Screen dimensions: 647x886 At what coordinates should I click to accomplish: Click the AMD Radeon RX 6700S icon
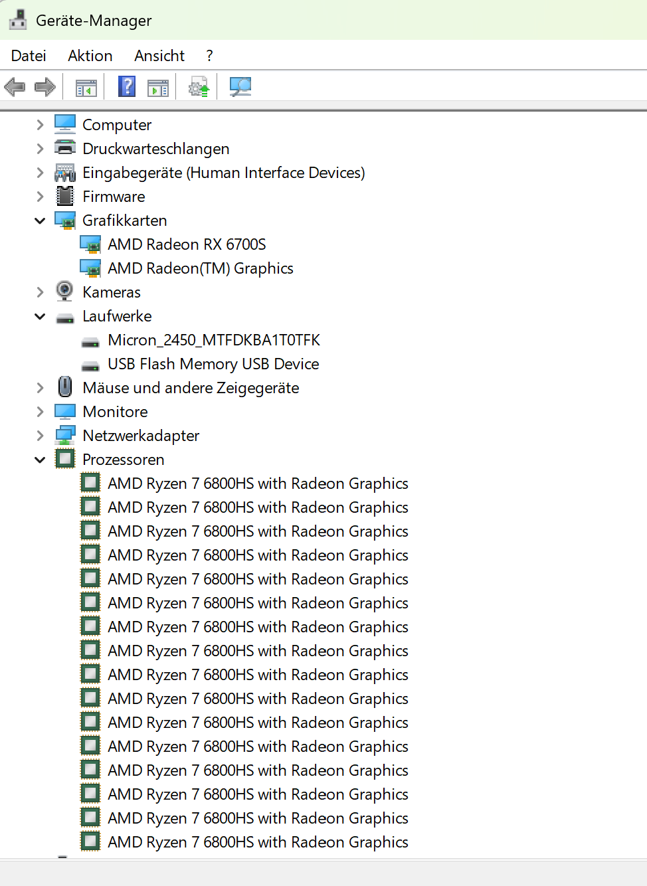coord(90,244)
